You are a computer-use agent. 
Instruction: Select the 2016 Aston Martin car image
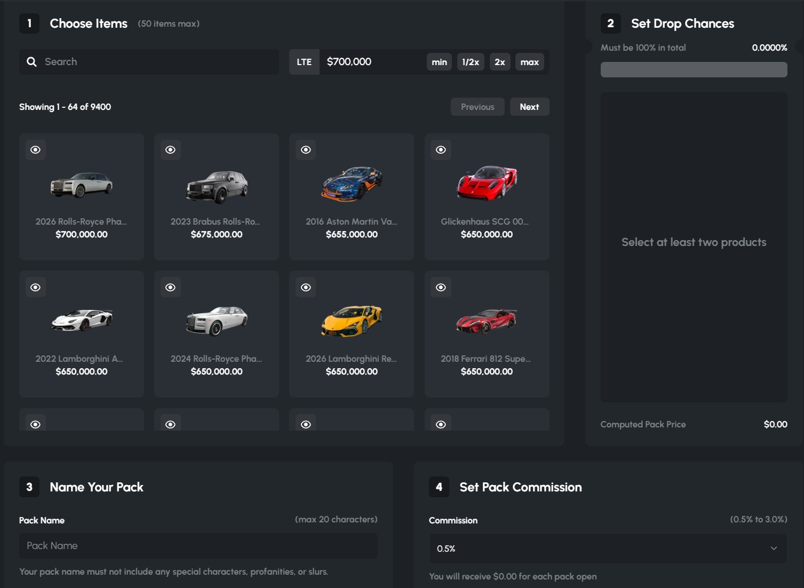tap(352, 184)
